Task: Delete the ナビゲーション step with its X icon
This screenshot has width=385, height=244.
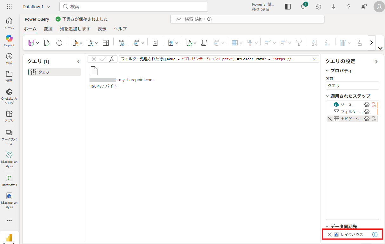Action: (x=329, y=119)
